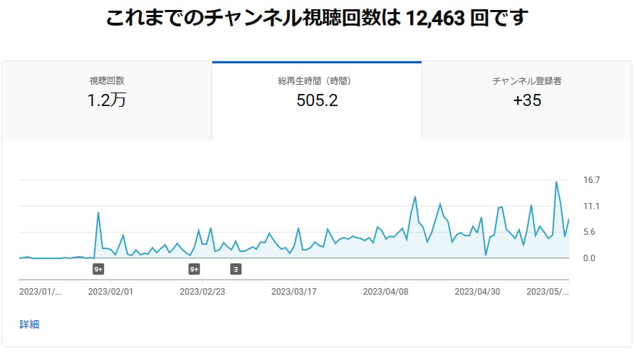Click the 1.2万 views value
The width and height of the screenshot is (636, 353).
107,100
